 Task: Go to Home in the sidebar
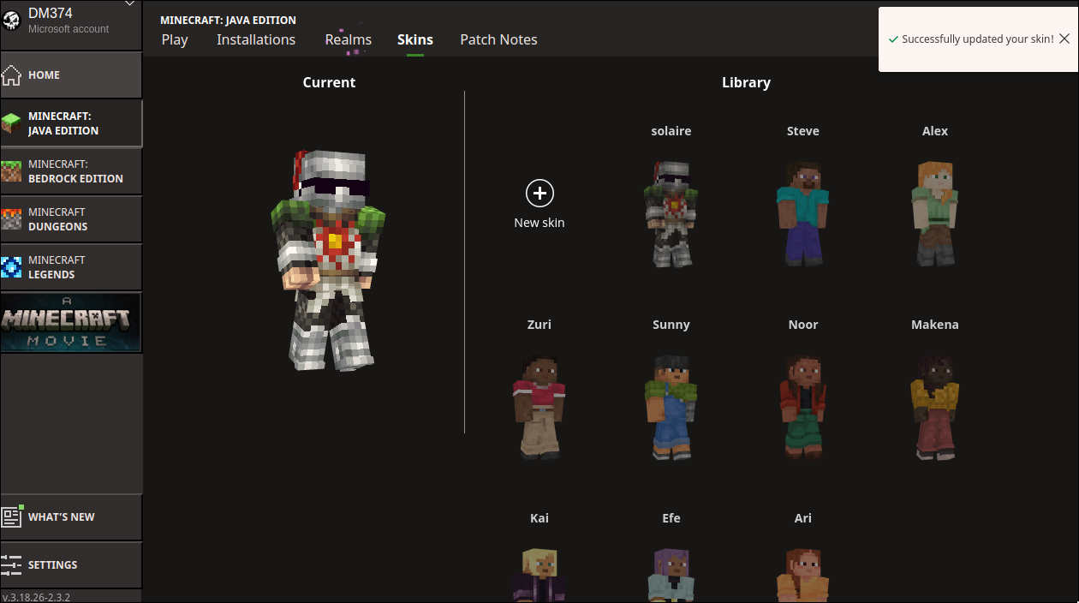click(71, 75)
